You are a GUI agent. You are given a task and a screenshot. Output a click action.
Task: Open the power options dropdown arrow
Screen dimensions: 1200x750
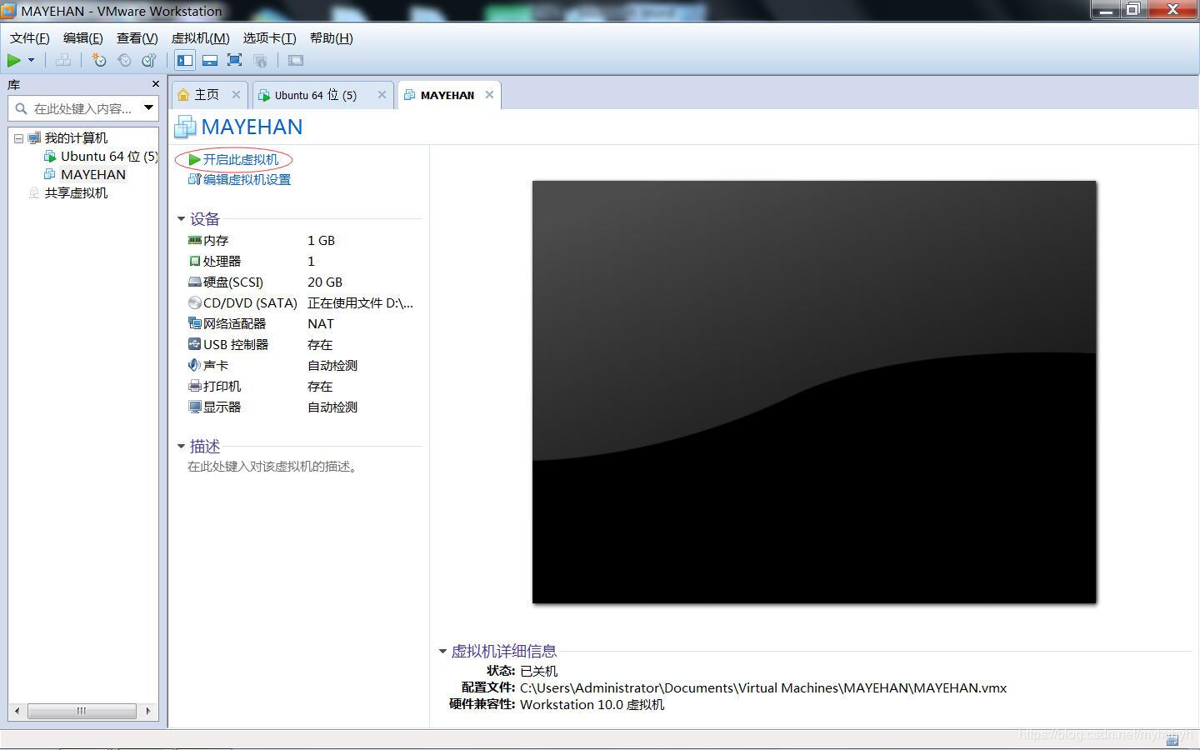tap(31, 60)
